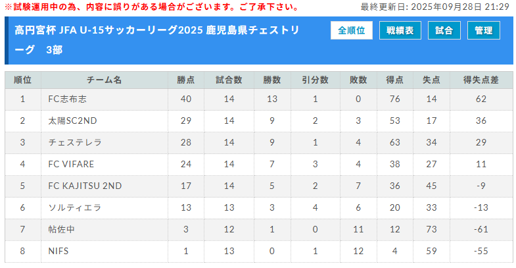Viewport: 516px width, 268px height.
Task: Click the チーム名 column header
Action: coord(104,80)
